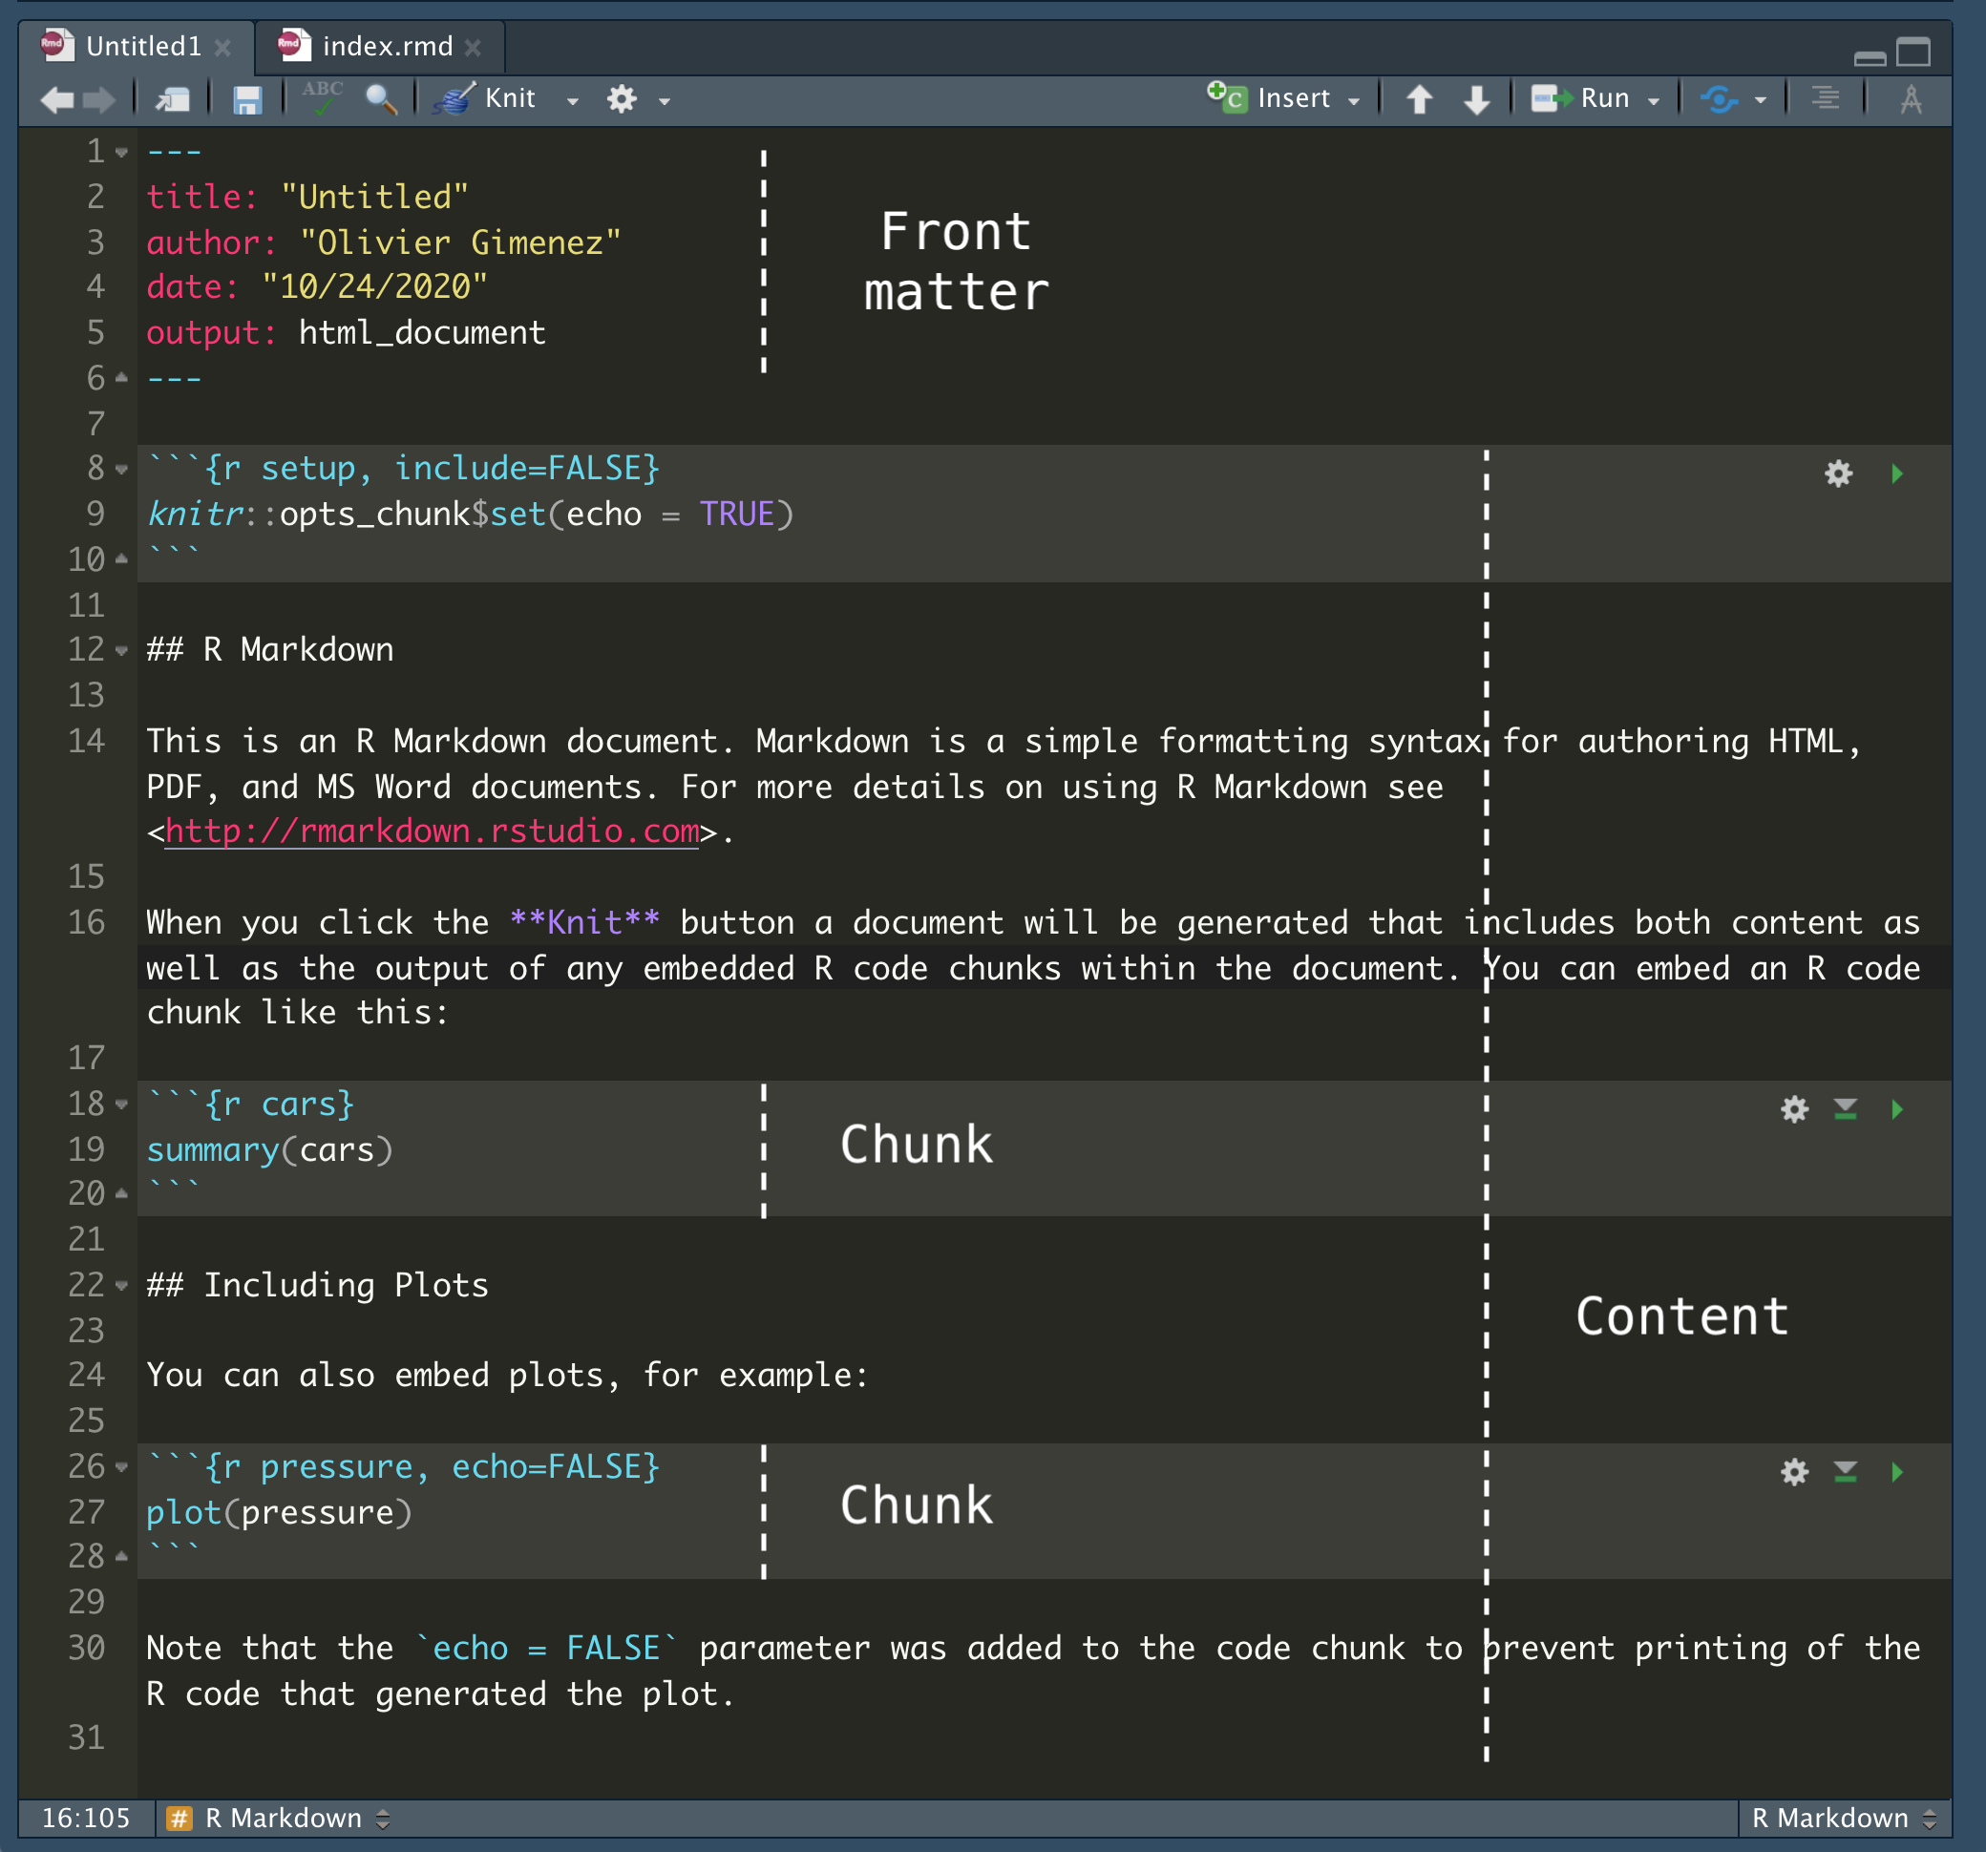
Task: Open publish dropdown arrow
Action: [x=1761, y=100]
